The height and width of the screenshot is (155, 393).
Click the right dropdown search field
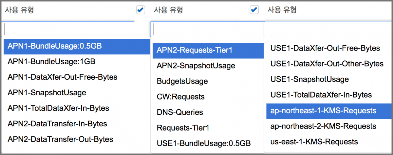327,29
